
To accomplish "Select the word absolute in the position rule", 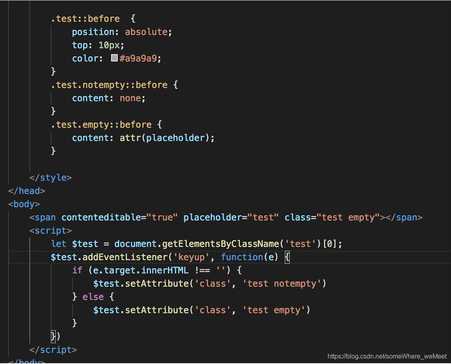I will [146, 31].
